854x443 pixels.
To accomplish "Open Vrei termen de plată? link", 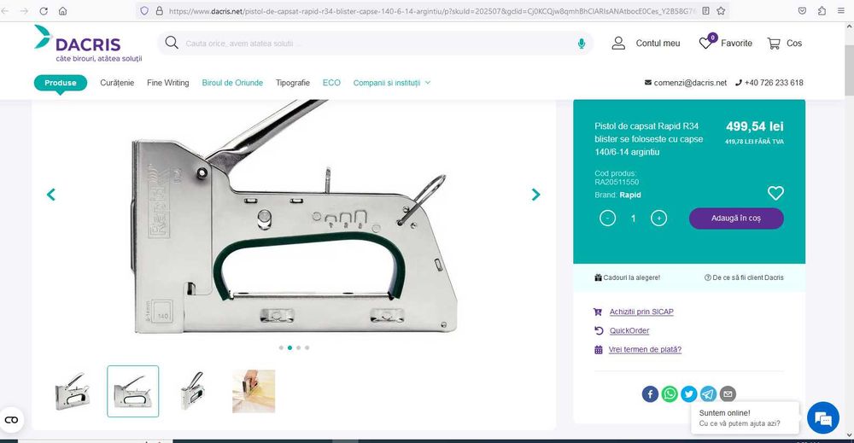I will (x=645, y=349).
